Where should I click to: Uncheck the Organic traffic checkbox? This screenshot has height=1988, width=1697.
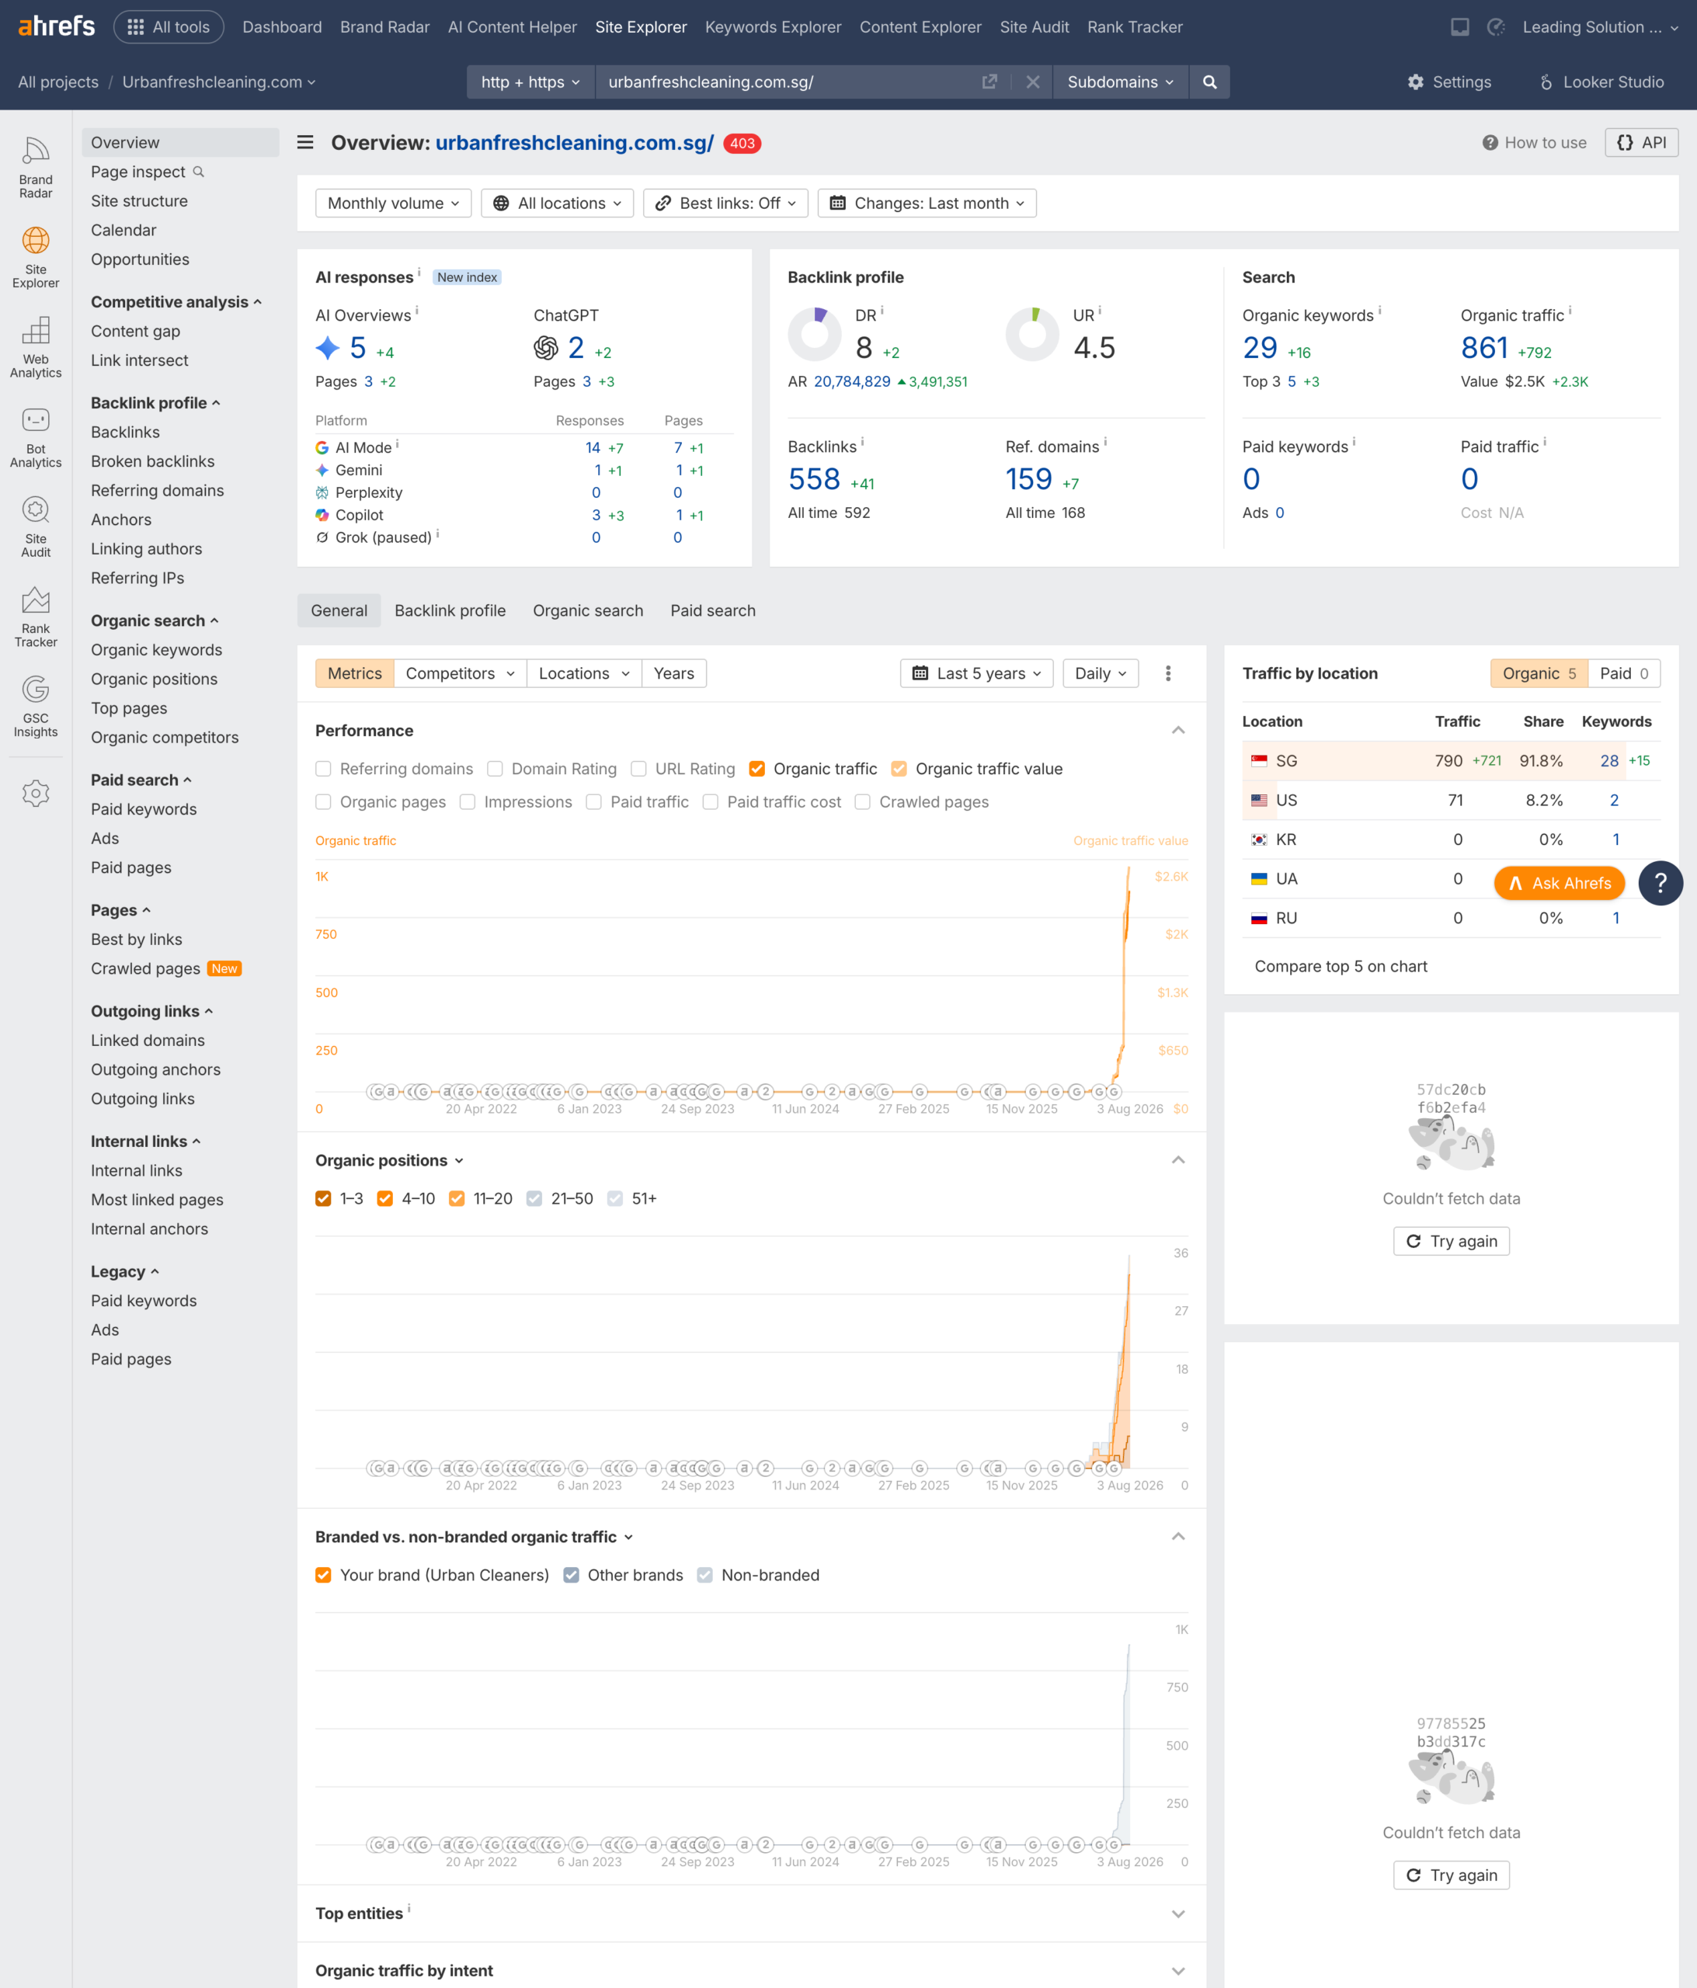pos(757,770)
